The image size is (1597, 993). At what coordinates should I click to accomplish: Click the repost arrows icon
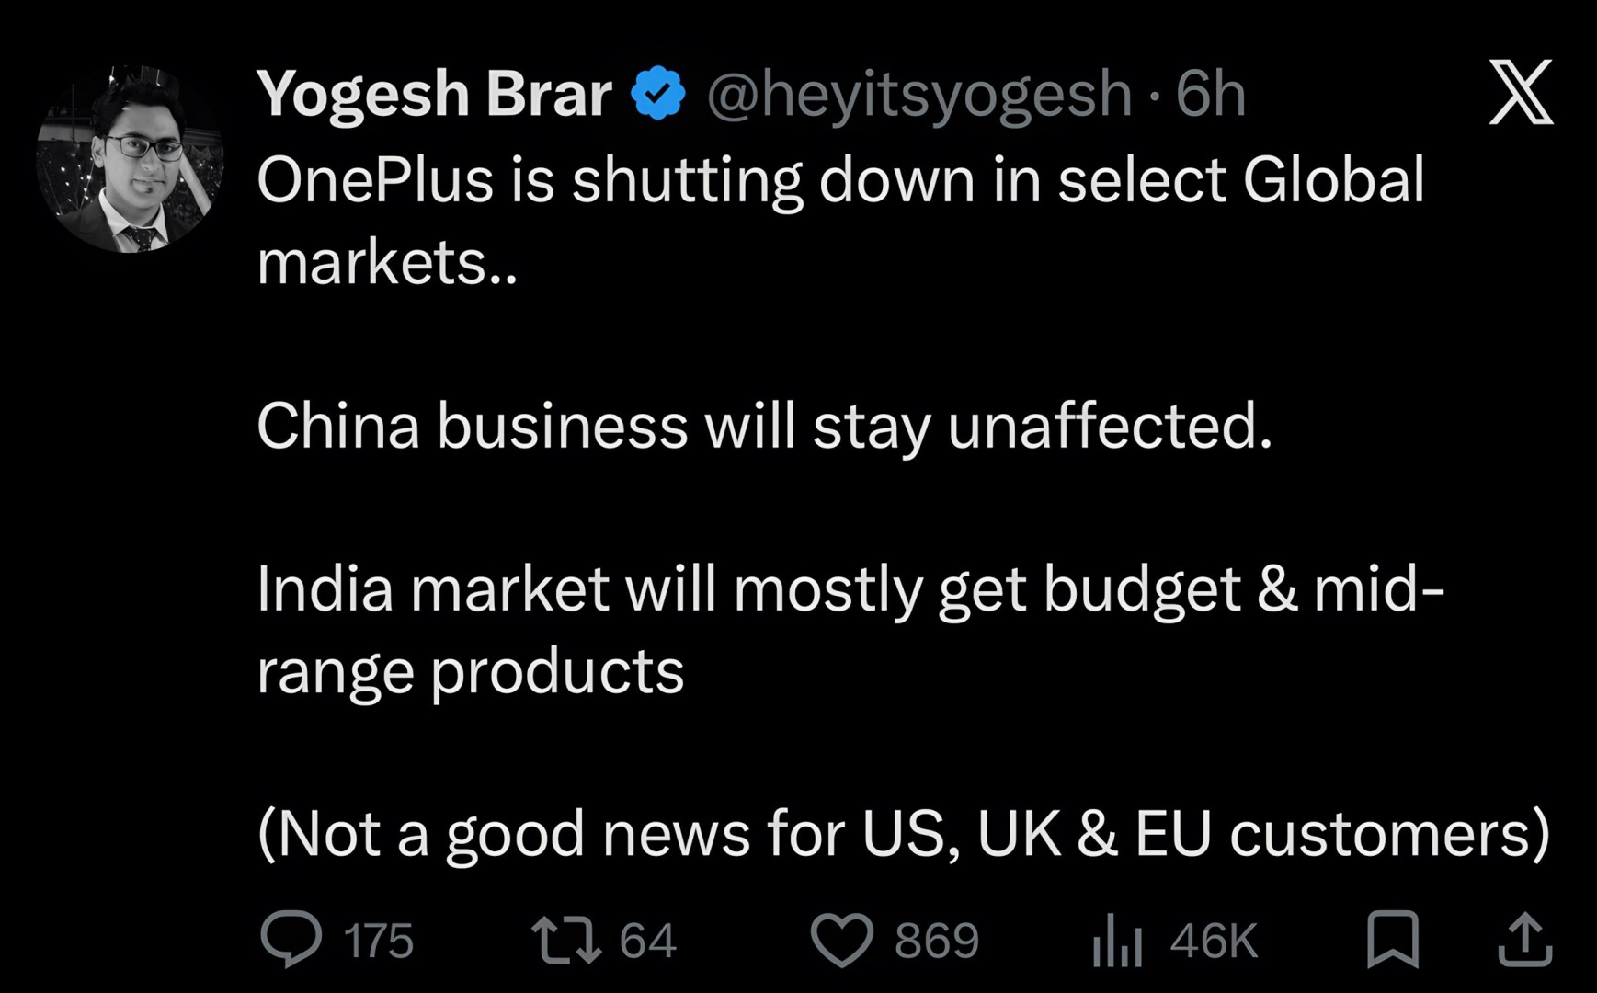567,939
